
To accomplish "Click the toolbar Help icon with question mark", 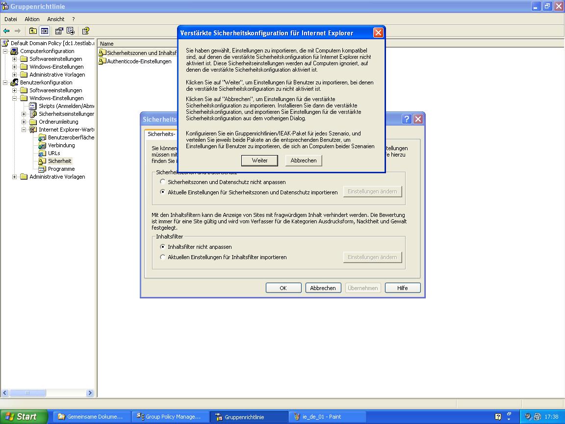I will 85,31.
